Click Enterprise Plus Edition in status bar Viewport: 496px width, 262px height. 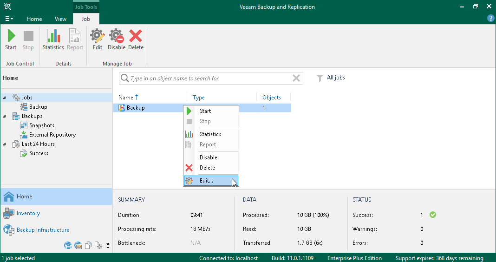(x=354, y=258)
